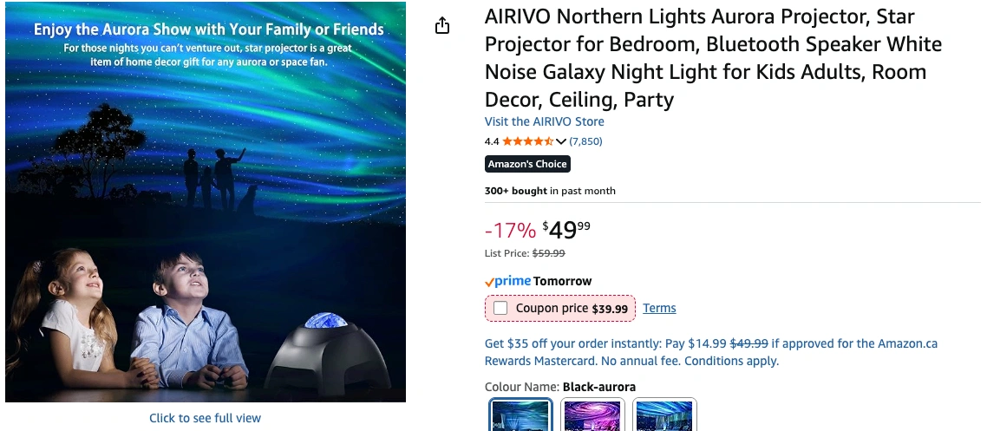The width and height of the screenshot is (987, 431).
Task: Pick the third blue colour swatch
Action: point(664,415)
